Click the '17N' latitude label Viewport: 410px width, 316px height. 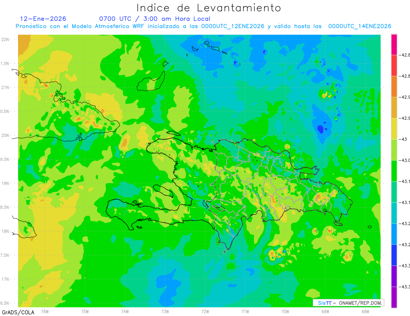click(5, 279)
